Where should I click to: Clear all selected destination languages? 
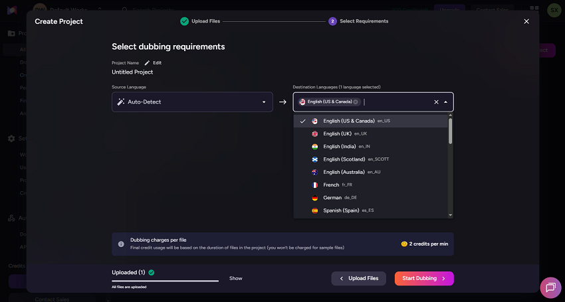coord(436,102)
